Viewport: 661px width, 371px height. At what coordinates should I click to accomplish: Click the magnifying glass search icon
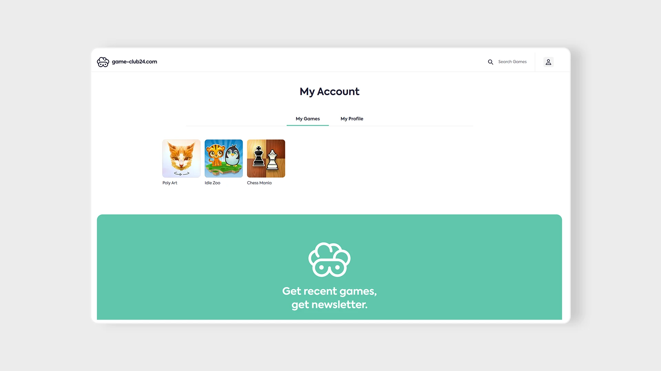point(491,62)
